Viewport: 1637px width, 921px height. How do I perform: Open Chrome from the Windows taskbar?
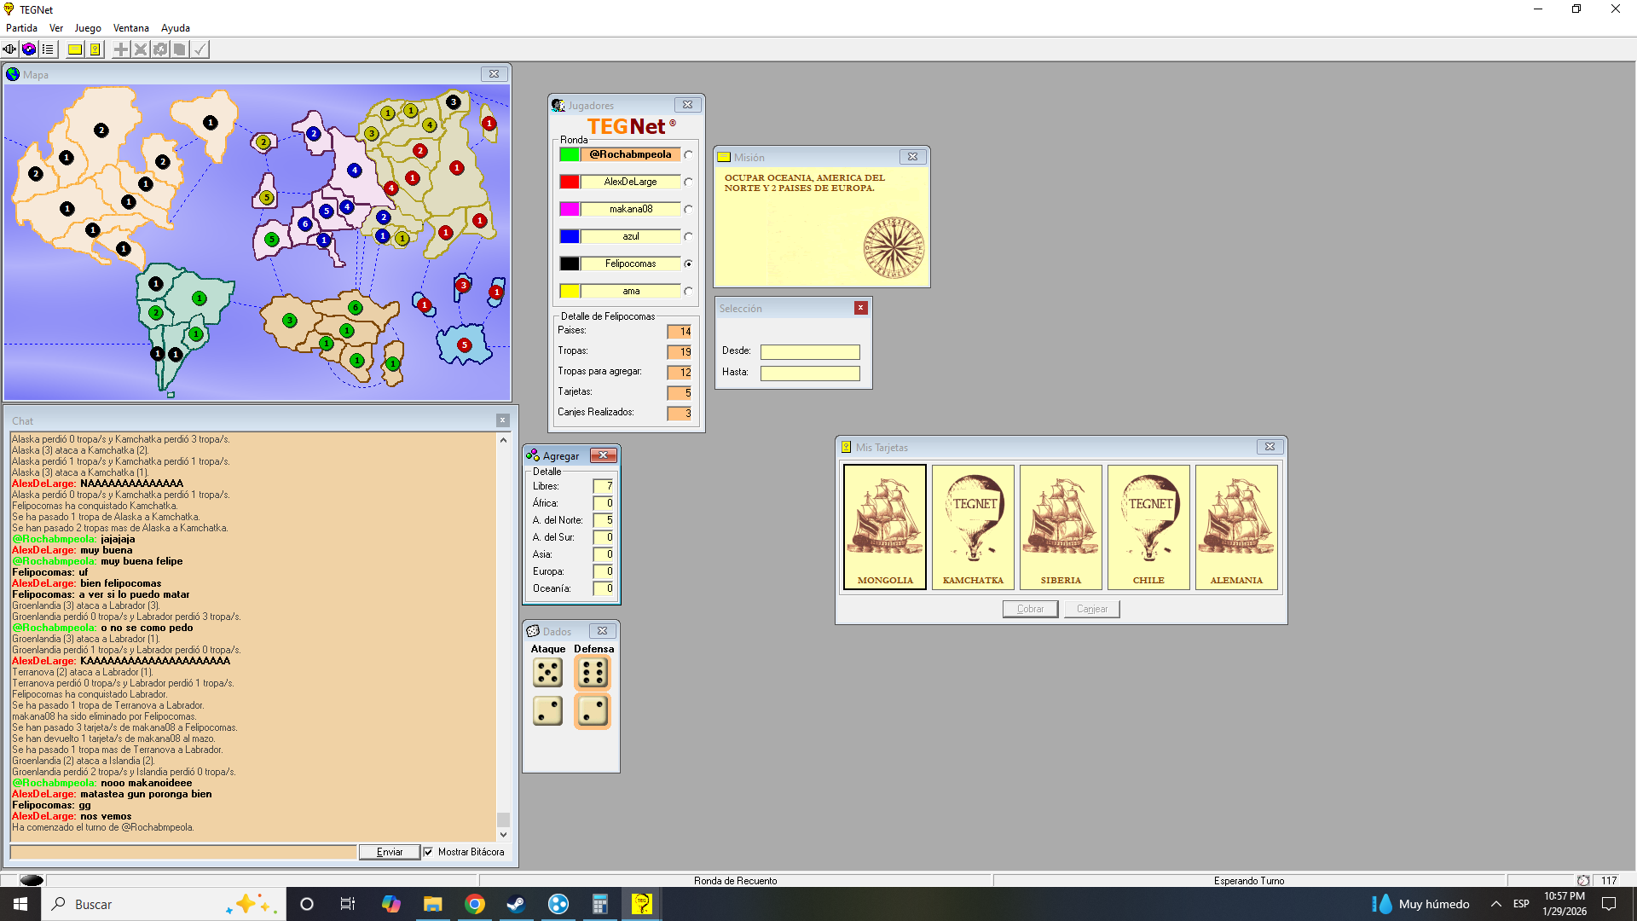[x=475, y=904]
